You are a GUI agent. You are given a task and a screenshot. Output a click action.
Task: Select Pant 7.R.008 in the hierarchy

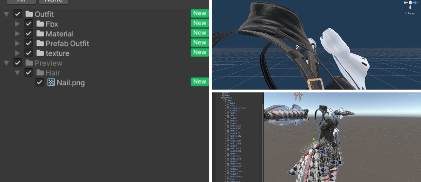click(235, 151)
